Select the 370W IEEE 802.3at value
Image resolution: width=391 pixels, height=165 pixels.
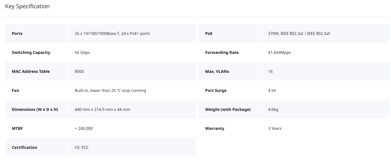[299, 33]
